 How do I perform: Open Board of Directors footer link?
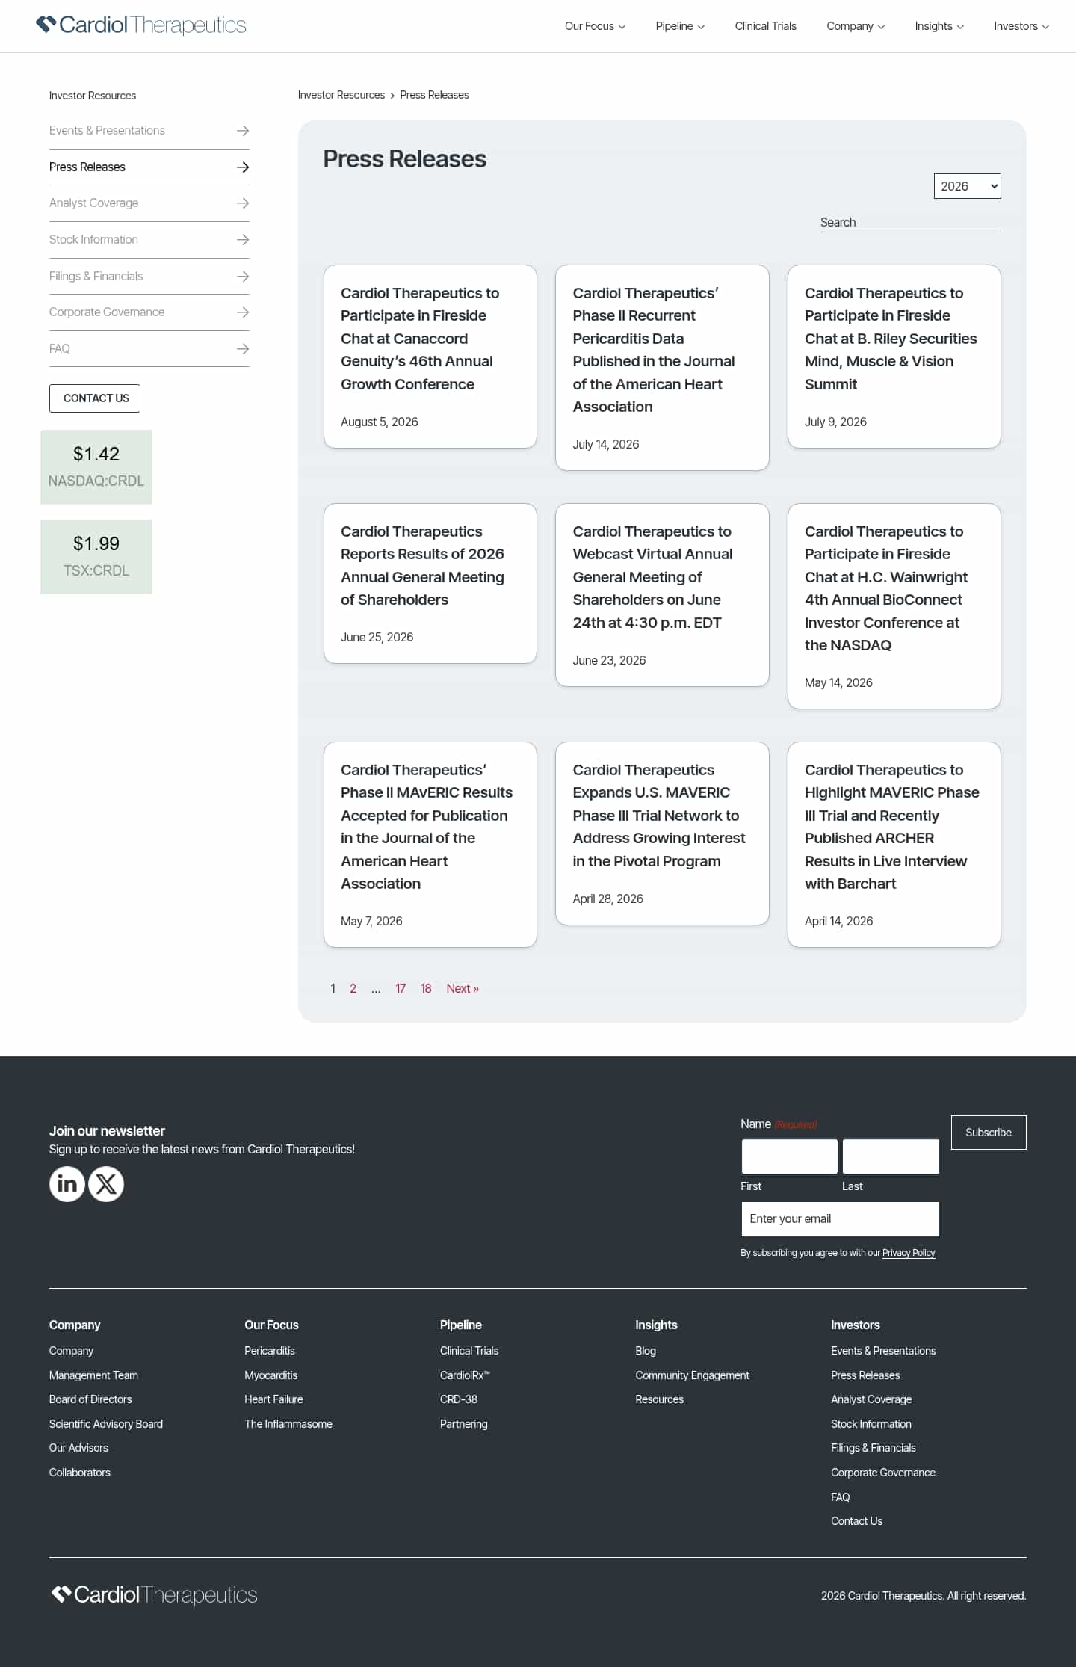coord(90,1399)
